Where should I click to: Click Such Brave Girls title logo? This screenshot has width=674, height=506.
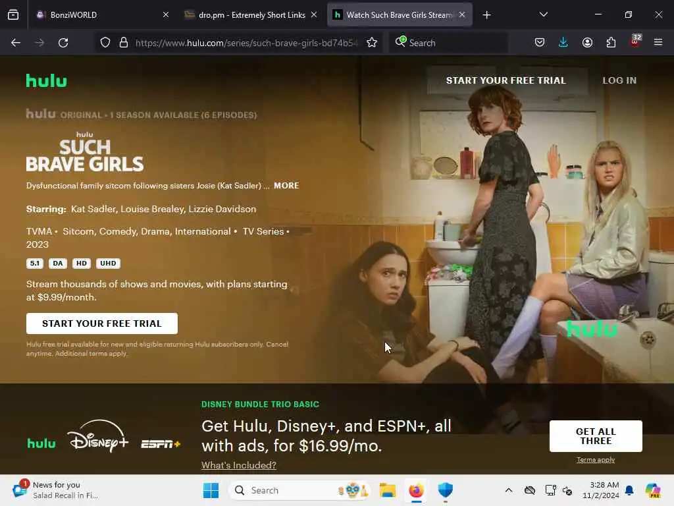(x=85, y=152)
